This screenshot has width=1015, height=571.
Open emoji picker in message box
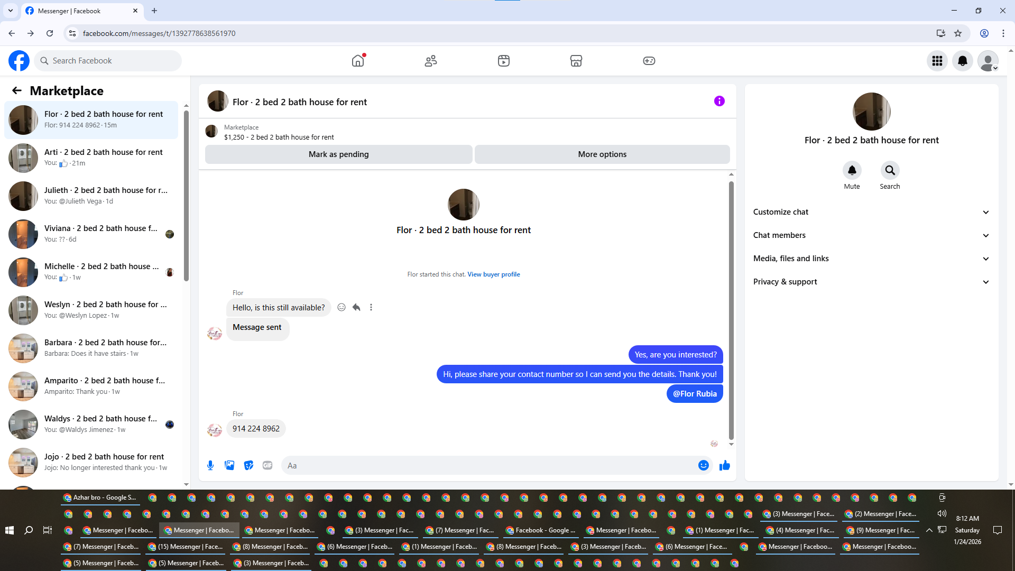point(703,465)
